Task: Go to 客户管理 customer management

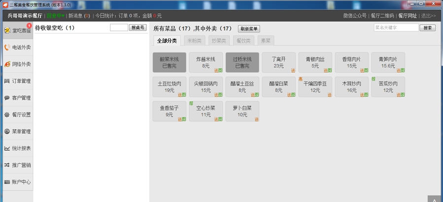Action: coord(17,98)
